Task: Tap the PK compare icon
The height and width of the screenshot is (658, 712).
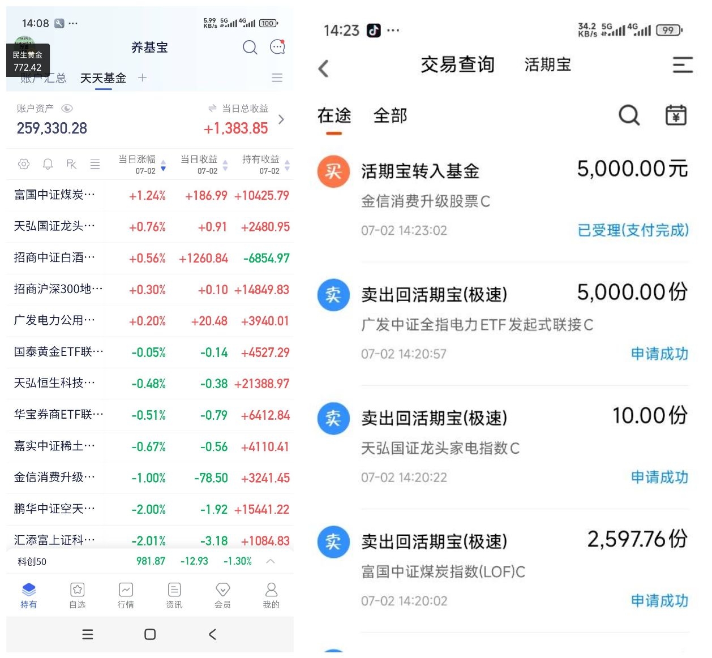Action: 71,164
